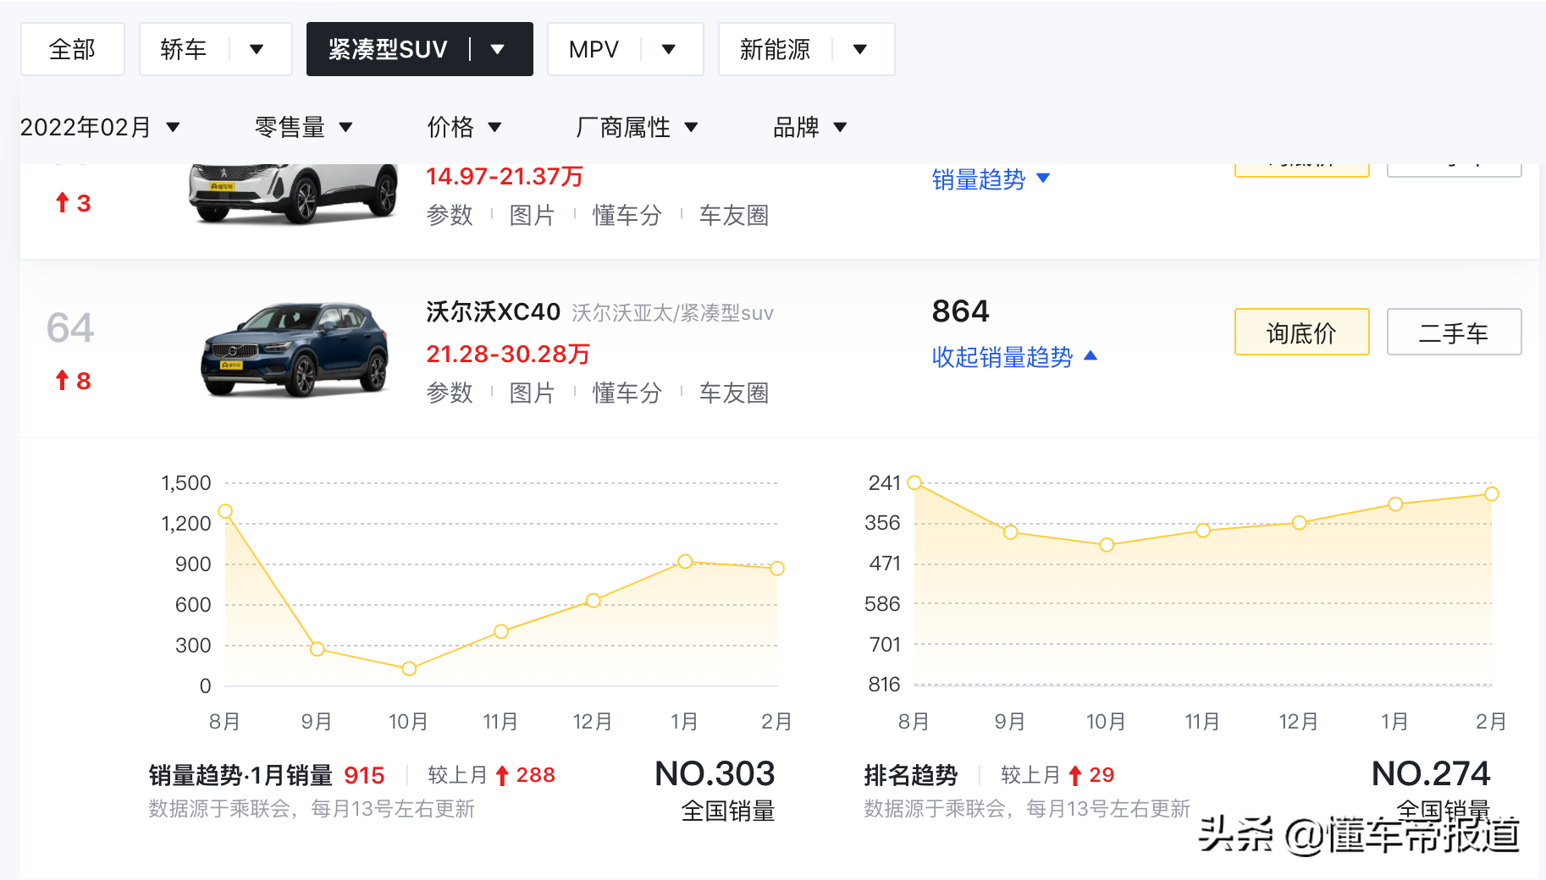Click the red up arrow 8 rank change
This screenshot has width=1546, height=880.
(73, 381)
